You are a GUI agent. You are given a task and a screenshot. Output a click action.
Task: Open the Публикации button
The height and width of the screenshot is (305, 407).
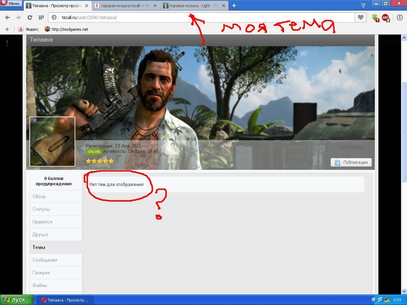point(351,162)
